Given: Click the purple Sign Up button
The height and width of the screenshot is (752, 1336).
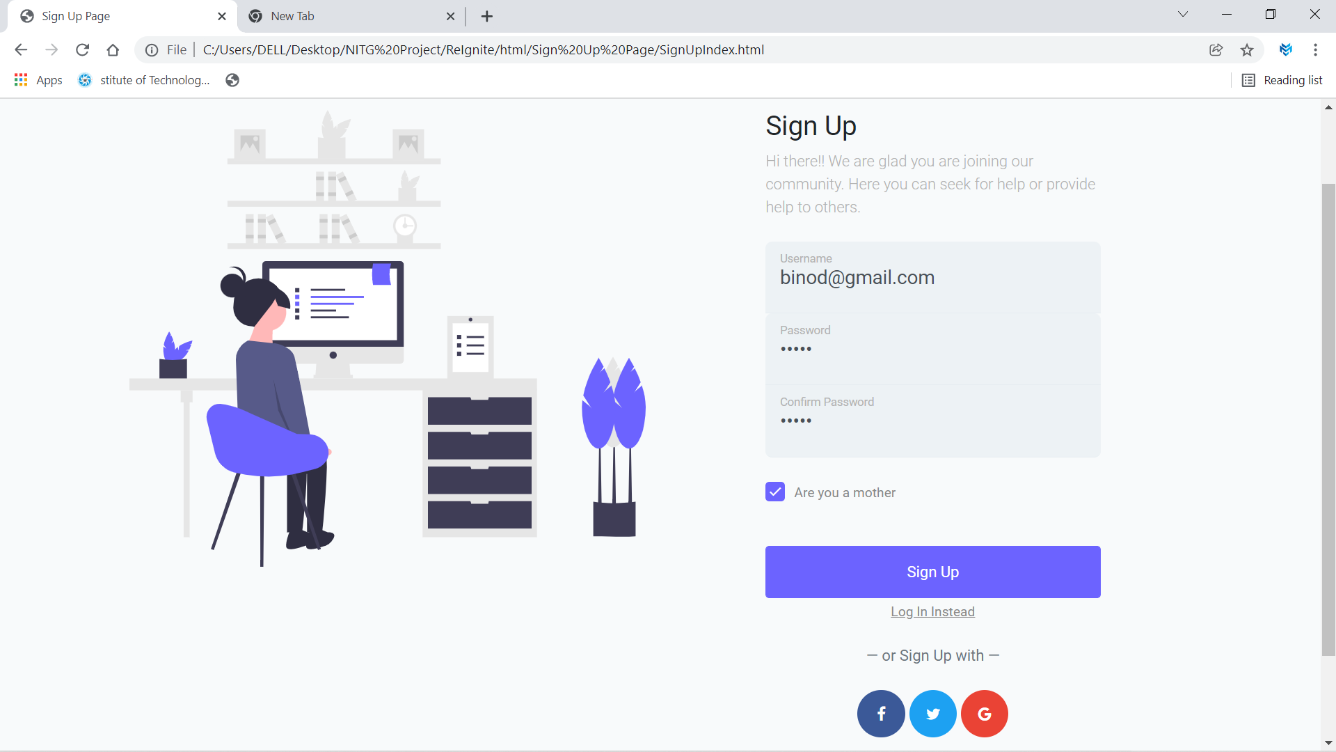Looking at the screenshot, I should [x=933, y=572].
